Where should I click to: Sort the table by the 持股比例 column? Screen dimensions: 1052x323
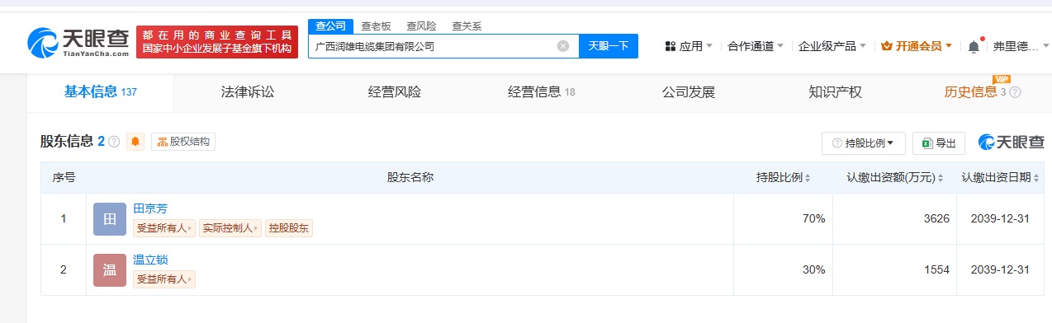coord(783,177)
